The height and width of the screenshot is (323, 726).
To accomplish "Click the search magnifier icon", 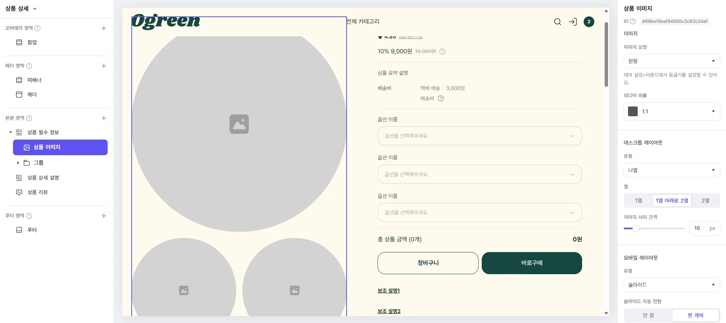I will [558, 22].
